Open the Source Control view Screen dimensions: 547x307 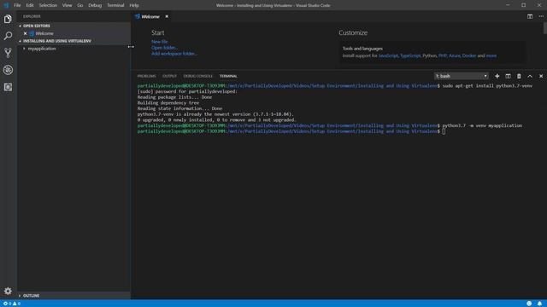coord(8,53)
